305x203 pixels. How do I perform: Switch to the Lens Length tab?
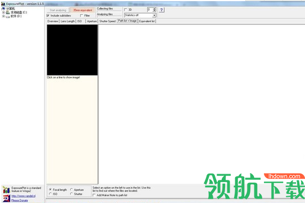coord(68,21)
